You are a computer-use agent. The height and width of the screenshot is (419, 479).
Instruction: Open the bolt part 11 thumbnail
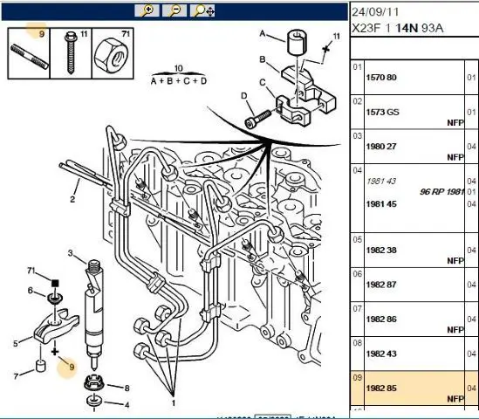(x=71, y=53)
